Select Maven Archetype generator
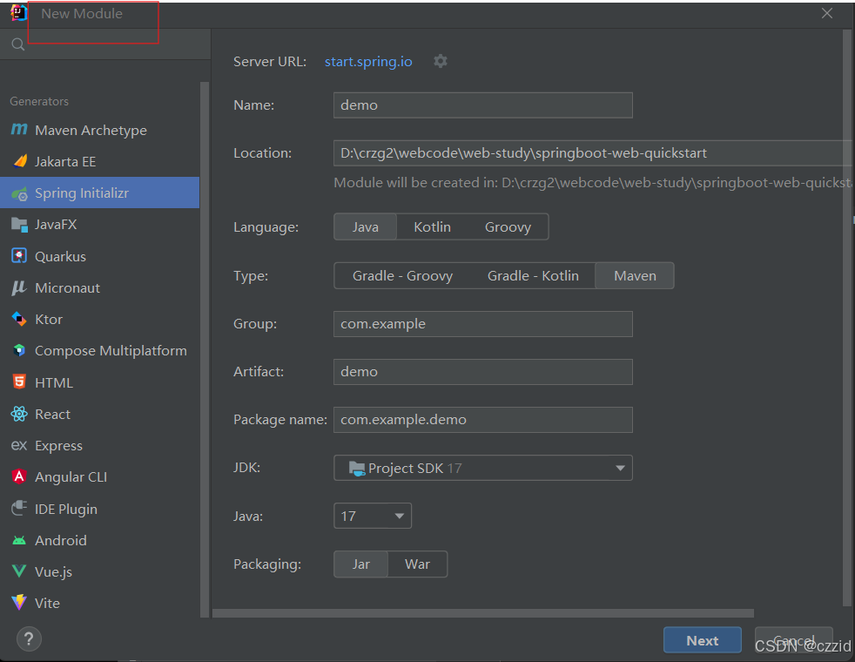The image size is (855, 662). pyautogui.click(x=100, y=130)
